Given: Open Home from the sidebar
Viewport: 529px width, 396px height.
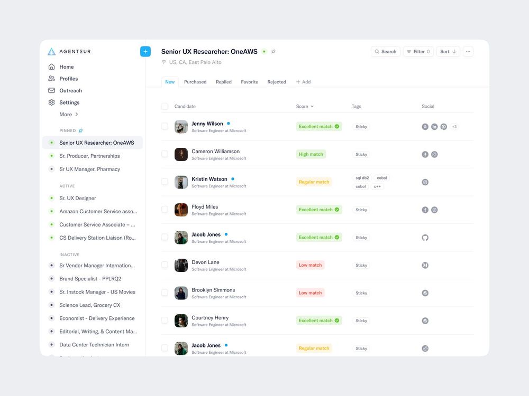Looking at the screenshot, I should 67,67.
